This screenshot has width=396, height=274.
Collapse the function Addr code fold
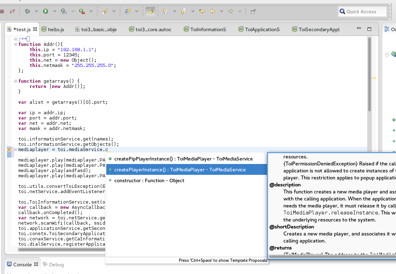[x=15, y=44]
